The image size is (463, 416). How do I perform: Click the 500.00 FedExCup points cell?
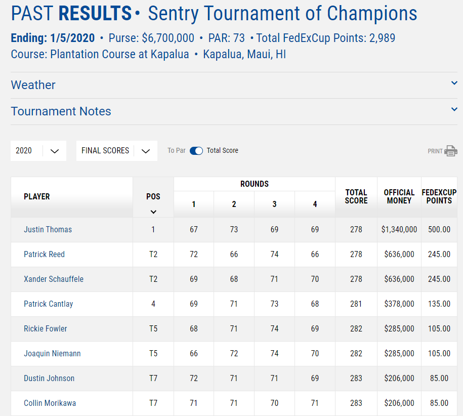[x=439, y=229]
